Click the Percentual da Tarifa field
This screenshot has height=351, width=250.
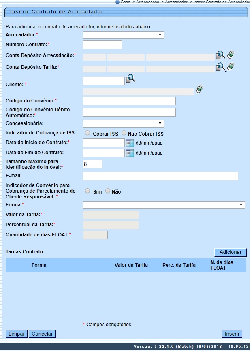tap(111, 225)
